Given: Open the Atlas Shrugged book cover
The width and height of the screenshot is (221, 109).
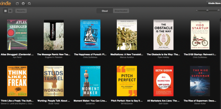Looking at the screenshot, I should click(x=17, y=35).
